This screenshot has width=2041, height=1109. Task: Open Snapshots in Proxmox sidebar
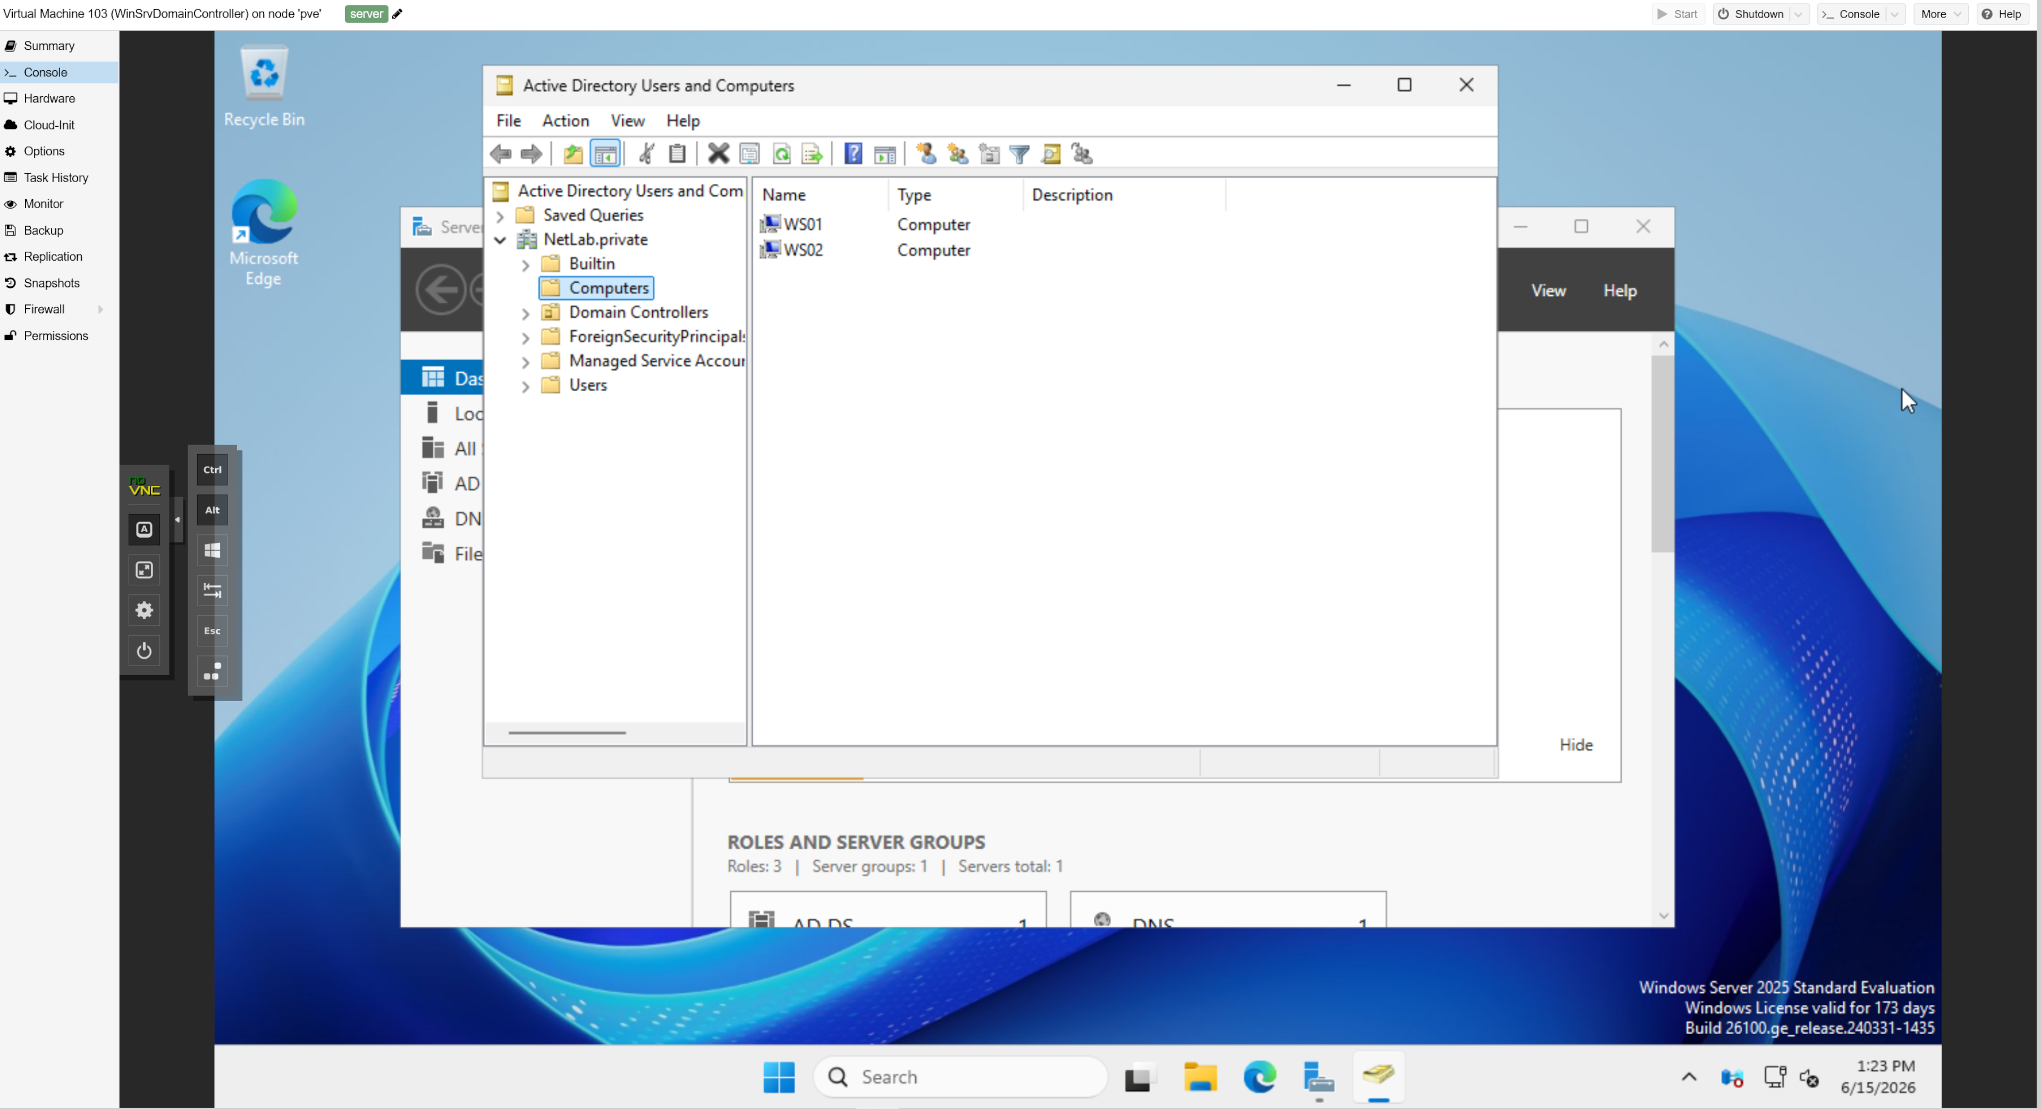pos(52,283)
